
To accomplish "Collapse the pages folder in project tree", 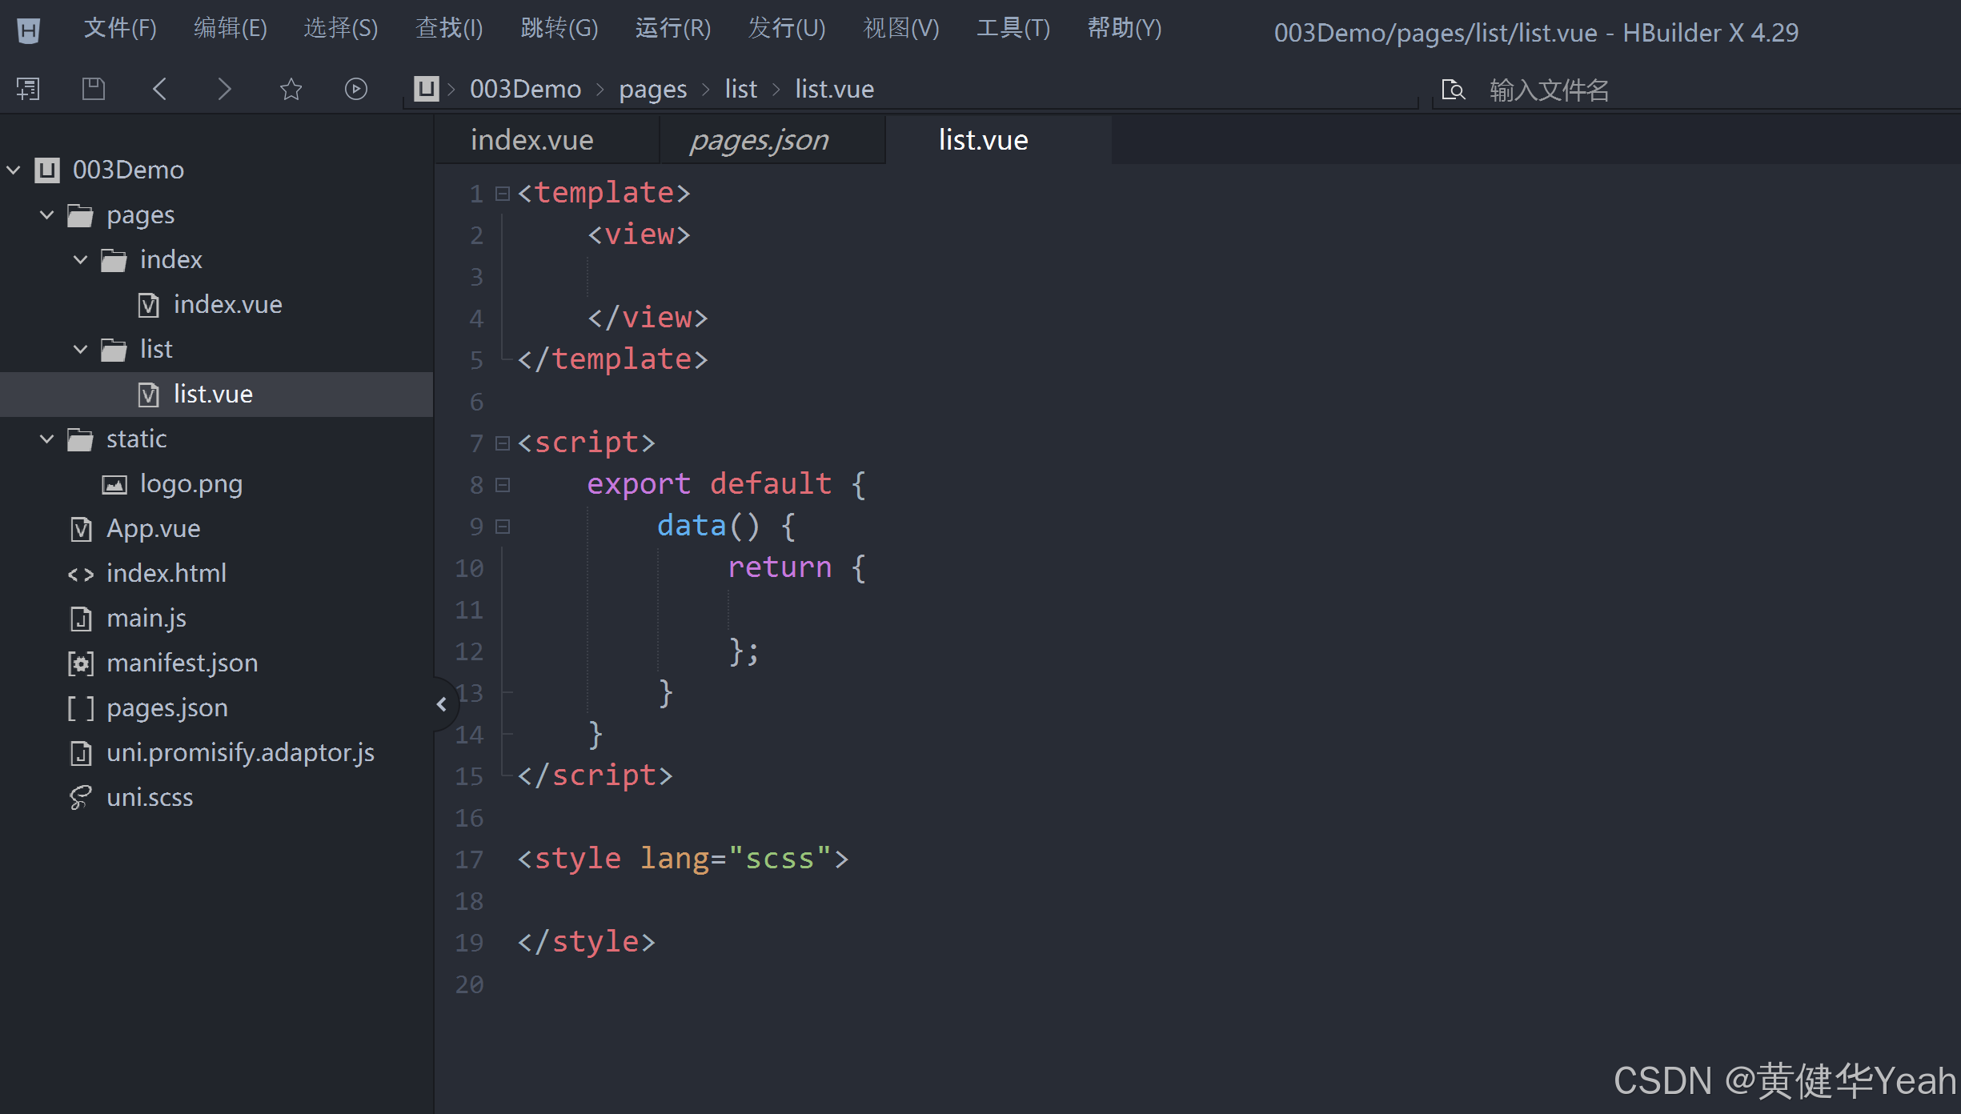I will (46, 214).
